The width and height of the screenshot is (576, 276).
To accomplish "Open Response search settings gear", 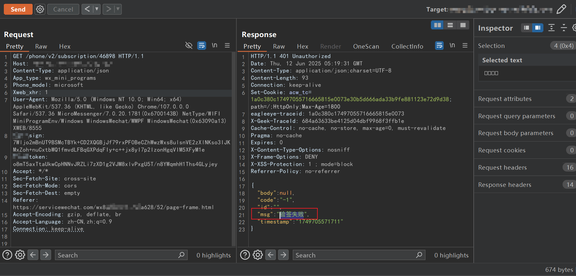I will [x=258, y=255].
